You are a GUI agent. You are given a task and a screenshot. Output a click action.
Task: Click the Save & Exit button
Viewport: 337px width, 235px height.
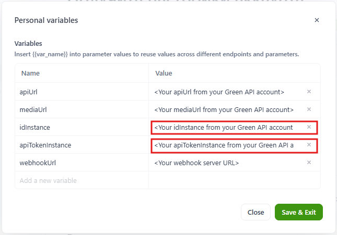[299, 212]
